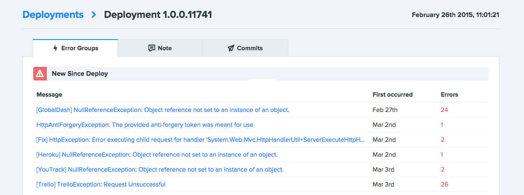Screen dimensions: 524x195
Task: Click the red warning triangle icon
Action: [x=40, y=74]
